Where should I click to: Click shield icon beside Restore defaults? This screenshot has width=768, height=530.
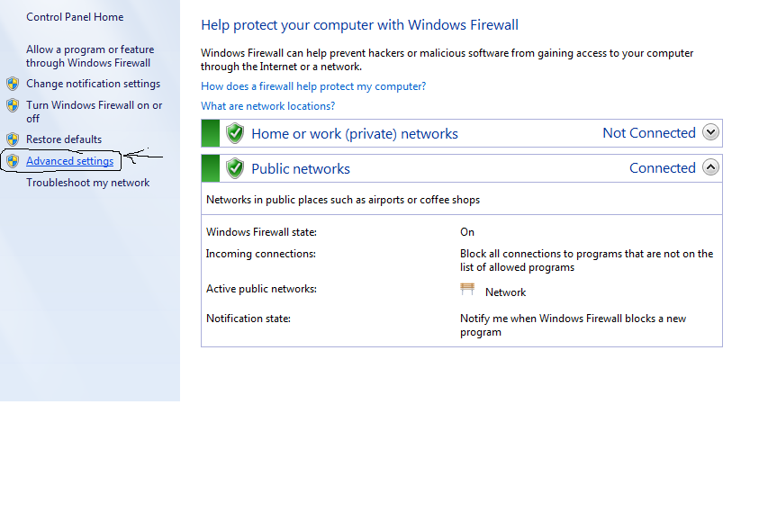click(13, 139)
